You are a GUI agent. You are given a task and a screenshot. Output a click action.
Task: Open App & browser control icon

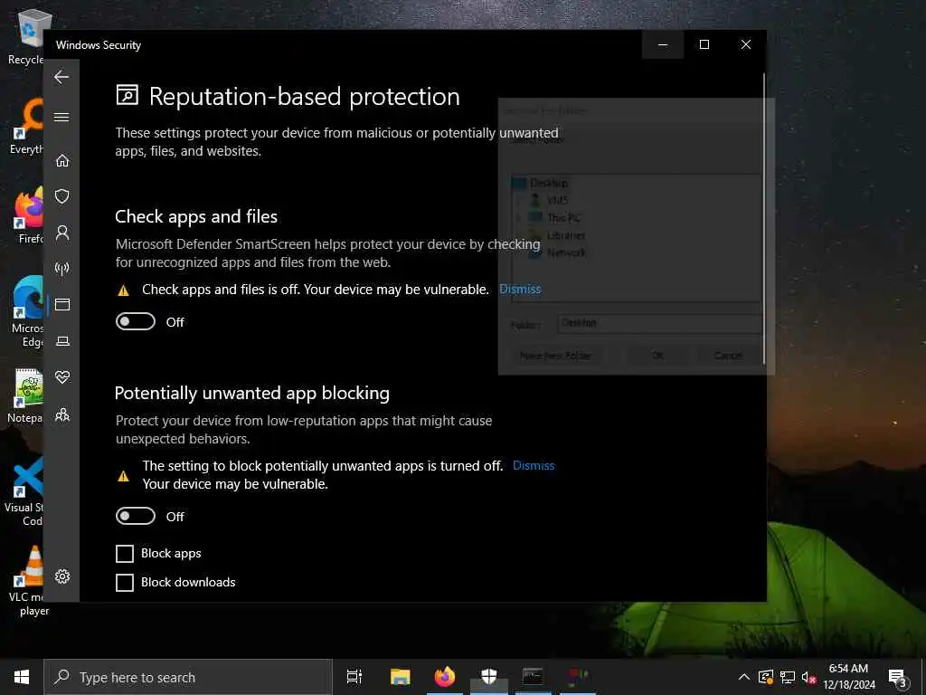coord(62,304)
